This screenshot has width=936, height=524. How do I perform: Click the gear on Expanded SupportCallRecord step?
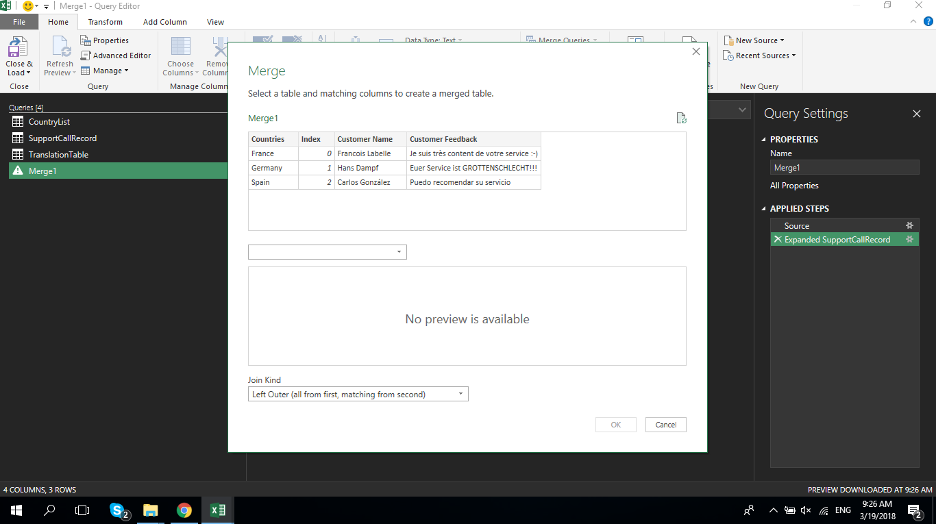(x=909, y=239)
